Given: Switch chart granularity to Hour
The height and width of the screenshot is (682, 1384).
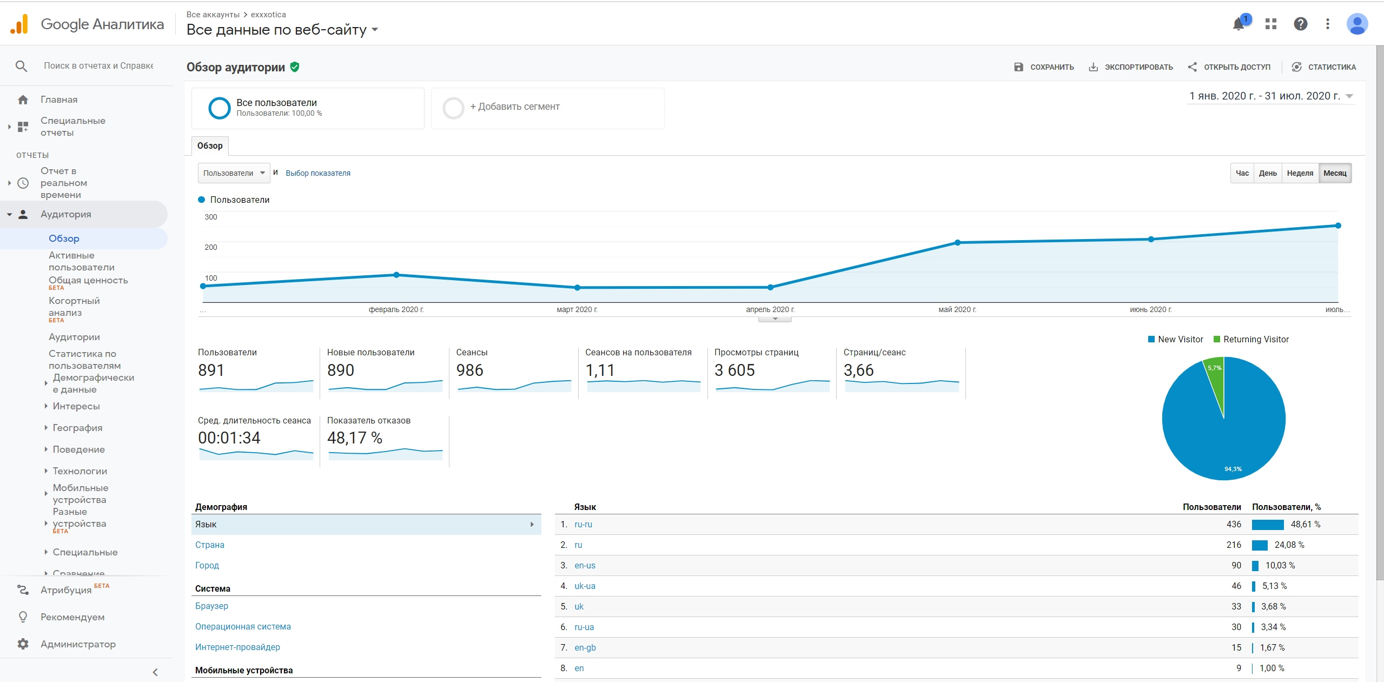Looking at the screenshot, I should 1242,173.
